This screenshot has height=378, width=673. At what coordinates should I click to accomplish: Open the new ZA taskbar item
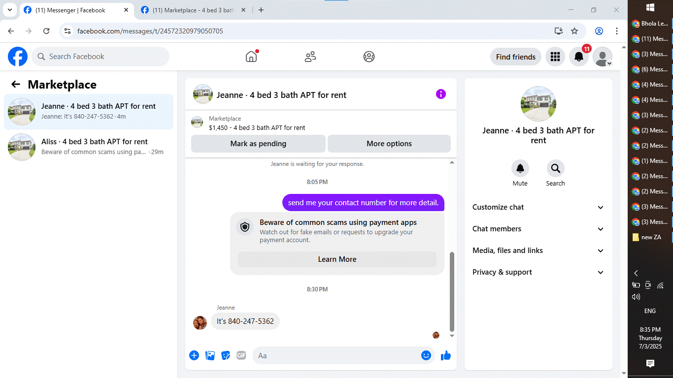[650, 237]
